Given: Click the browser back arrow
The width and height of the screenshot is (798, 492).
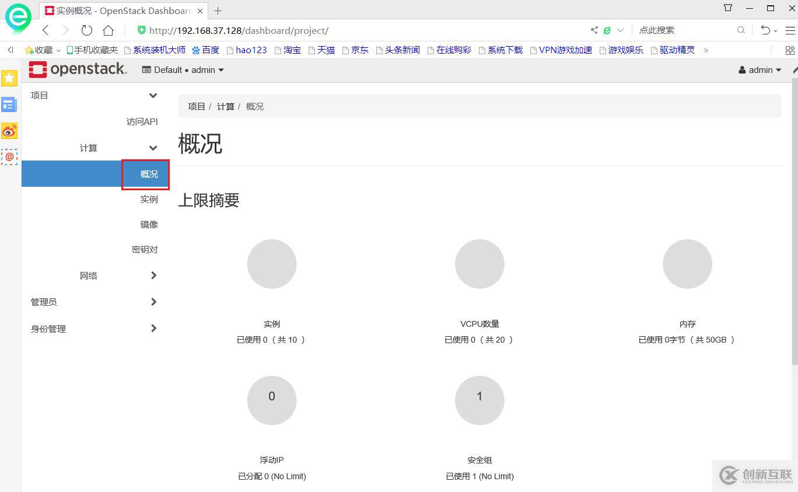Looking at the screenshot, I should 45,30.
